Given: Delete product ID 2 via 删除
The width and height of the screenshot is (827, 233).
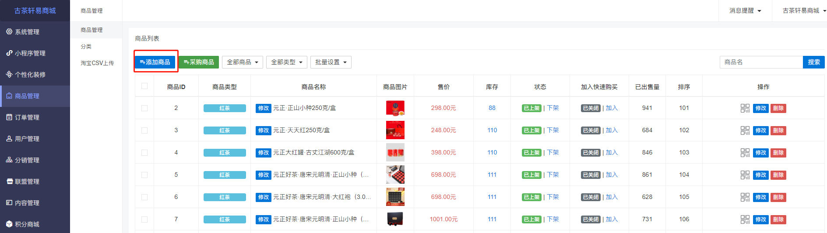Looking at the screenshot, I should pos(778,108).
